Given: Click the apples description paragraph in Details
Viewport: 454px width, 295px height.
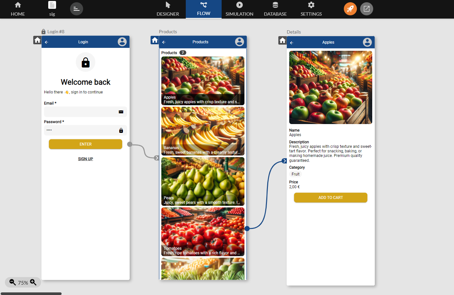Looking at the screenshot, I should point(330,153).
